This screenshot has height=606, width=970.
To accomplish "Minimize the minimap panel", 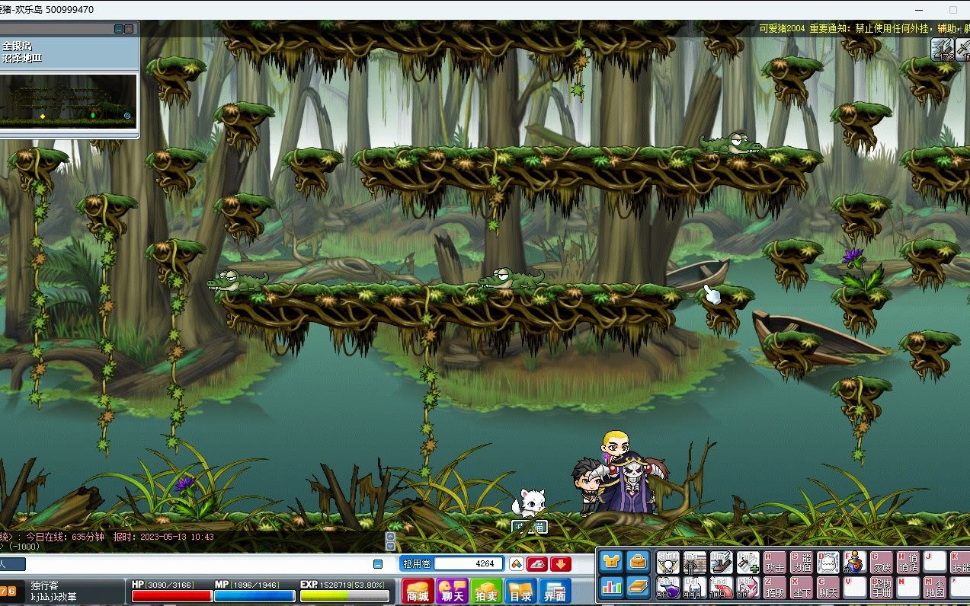I will pyautogui.click(x=119, y=29).
